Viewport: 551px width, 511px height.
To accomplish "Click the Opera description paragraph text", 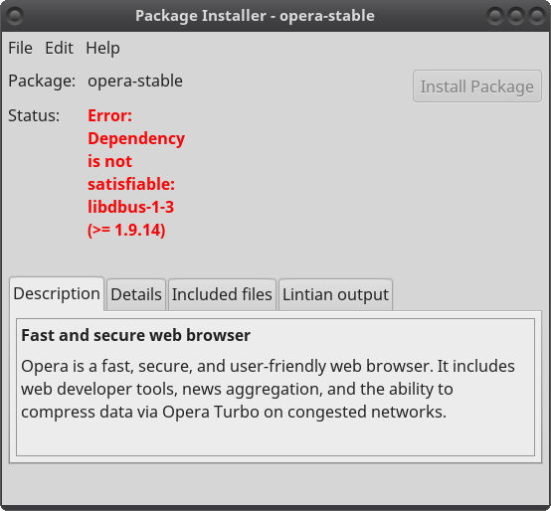I will (x=268, y=389).
